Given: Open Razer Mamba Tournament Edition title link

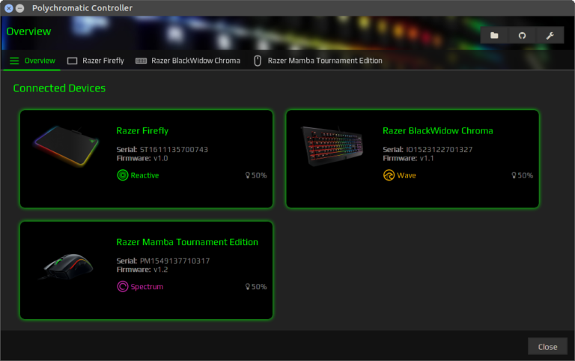Looking at the screenshot, I should (187, 242).
